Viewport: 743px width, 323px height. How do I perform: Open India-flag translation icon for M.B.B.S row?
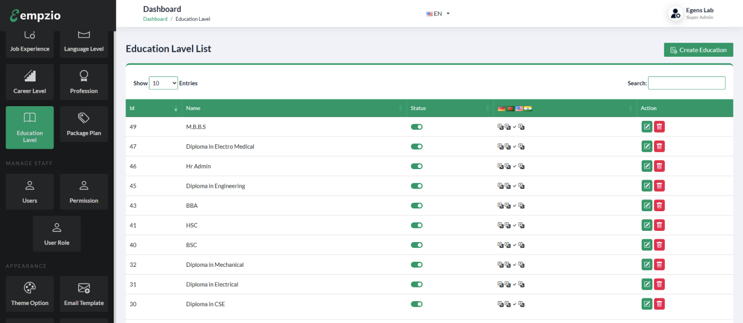pyautogui.click(x=522, y=127)
